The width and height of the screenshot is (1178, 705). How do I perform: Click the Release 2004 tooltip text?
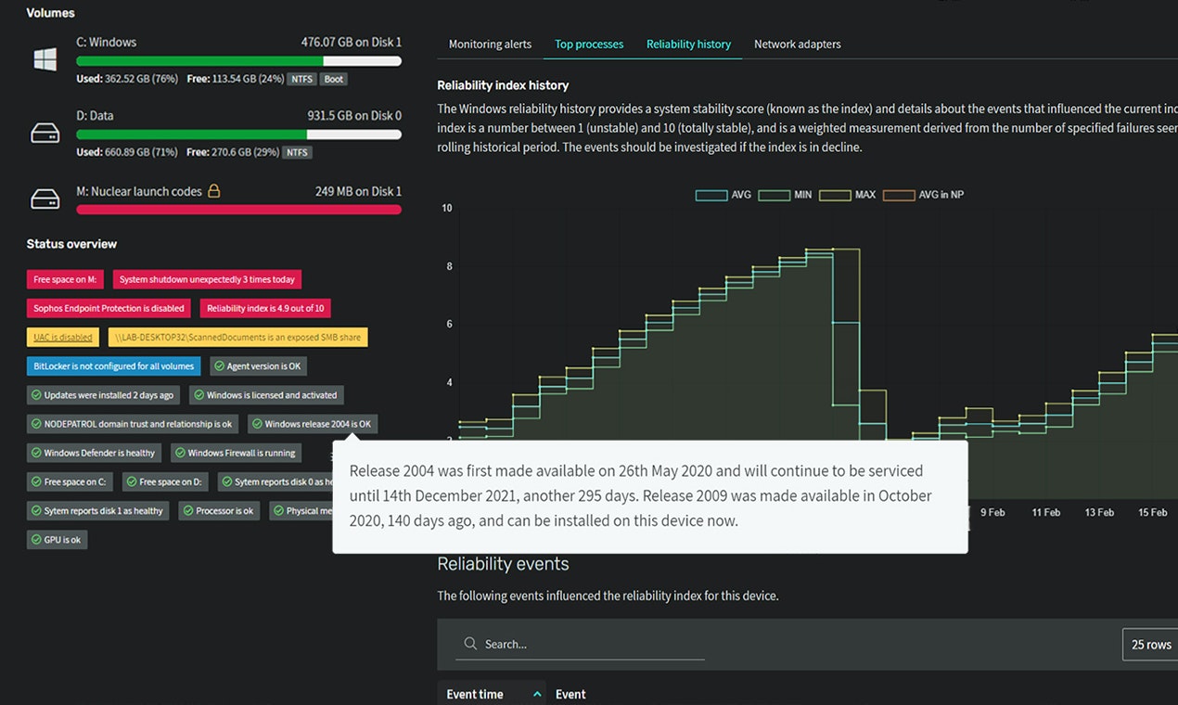coord(640,496)
